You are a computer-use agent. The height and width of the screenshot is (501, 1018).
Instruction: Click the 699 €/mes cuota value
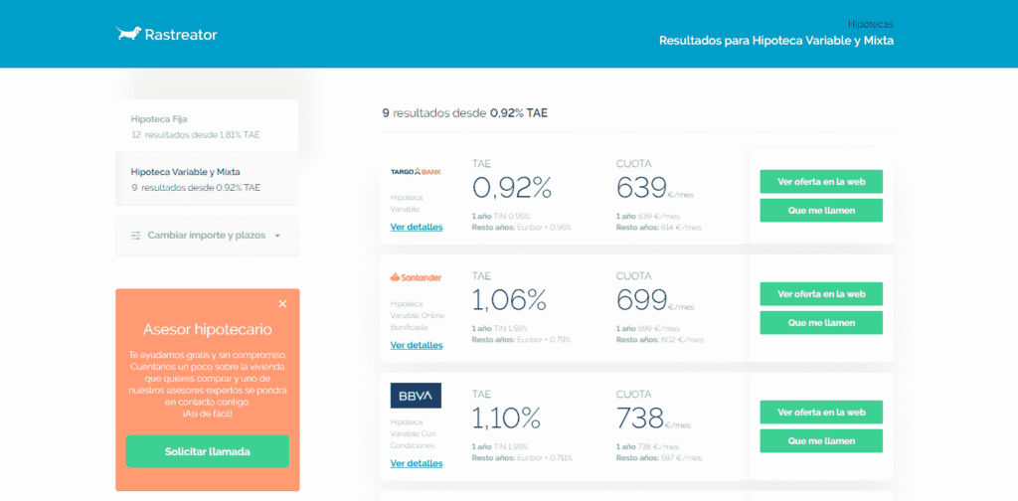(x=655, y=300)
